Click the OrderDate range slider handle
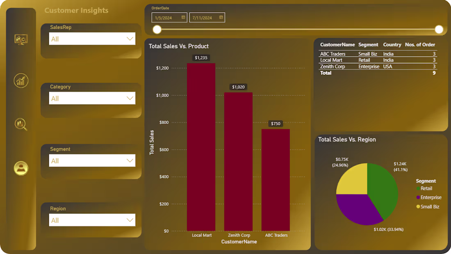 157,29
